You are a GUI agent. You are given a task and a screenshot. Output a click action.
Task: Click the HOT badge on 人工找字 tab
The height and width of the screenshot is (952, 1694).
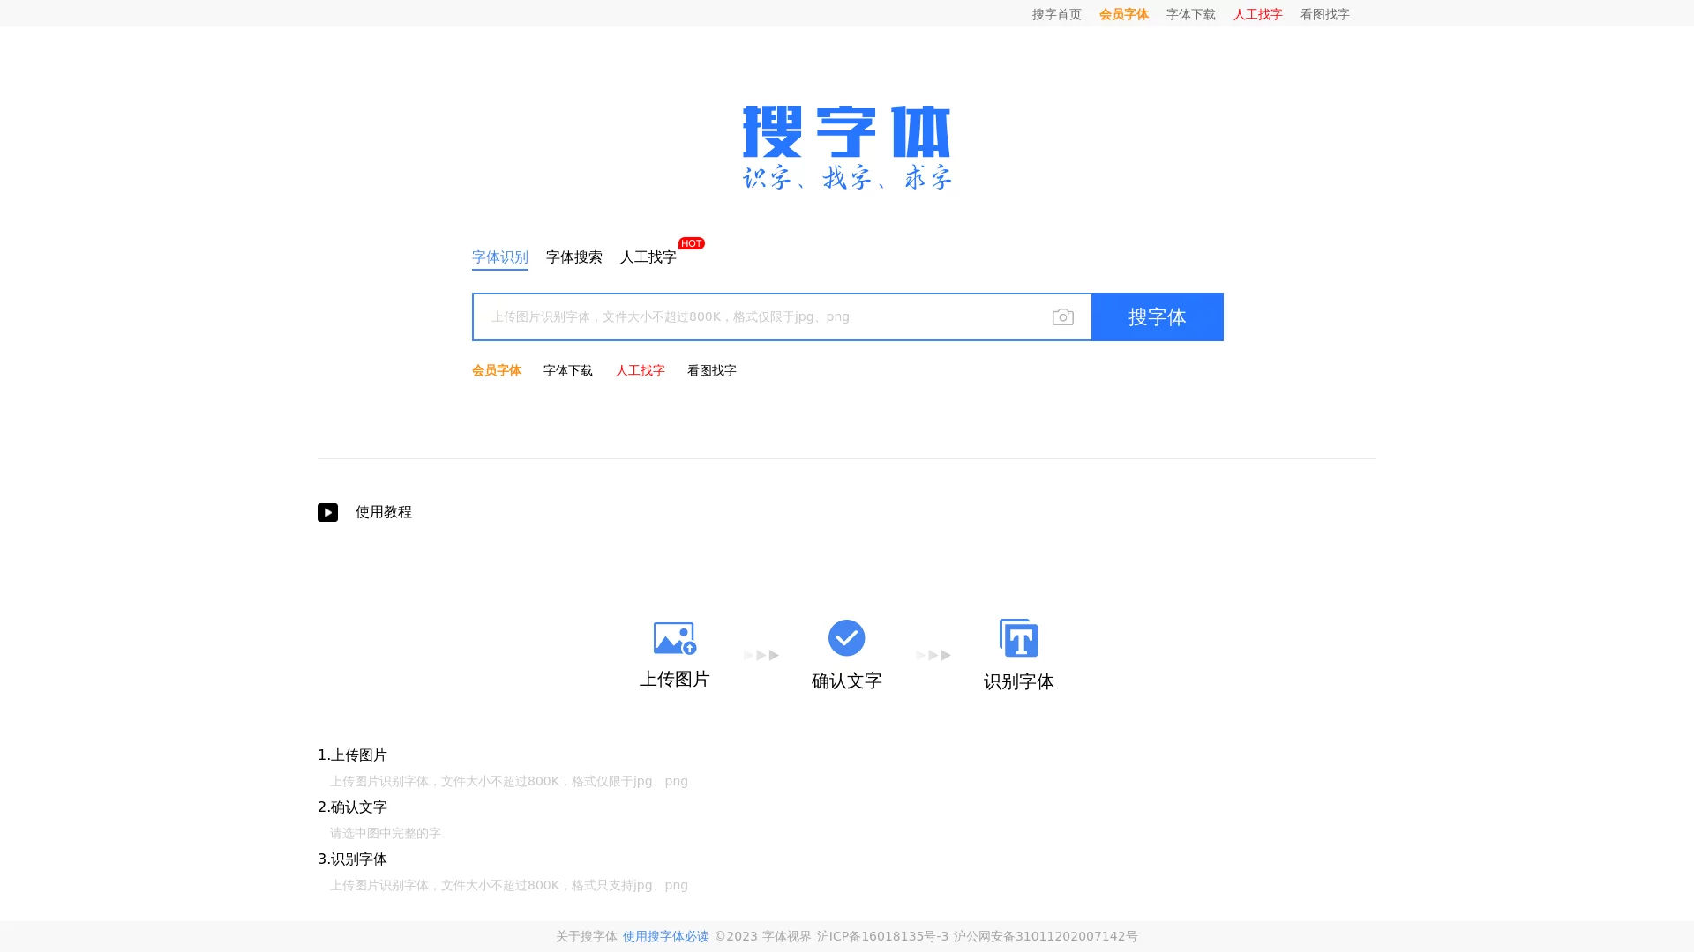(x=691, y=243)
